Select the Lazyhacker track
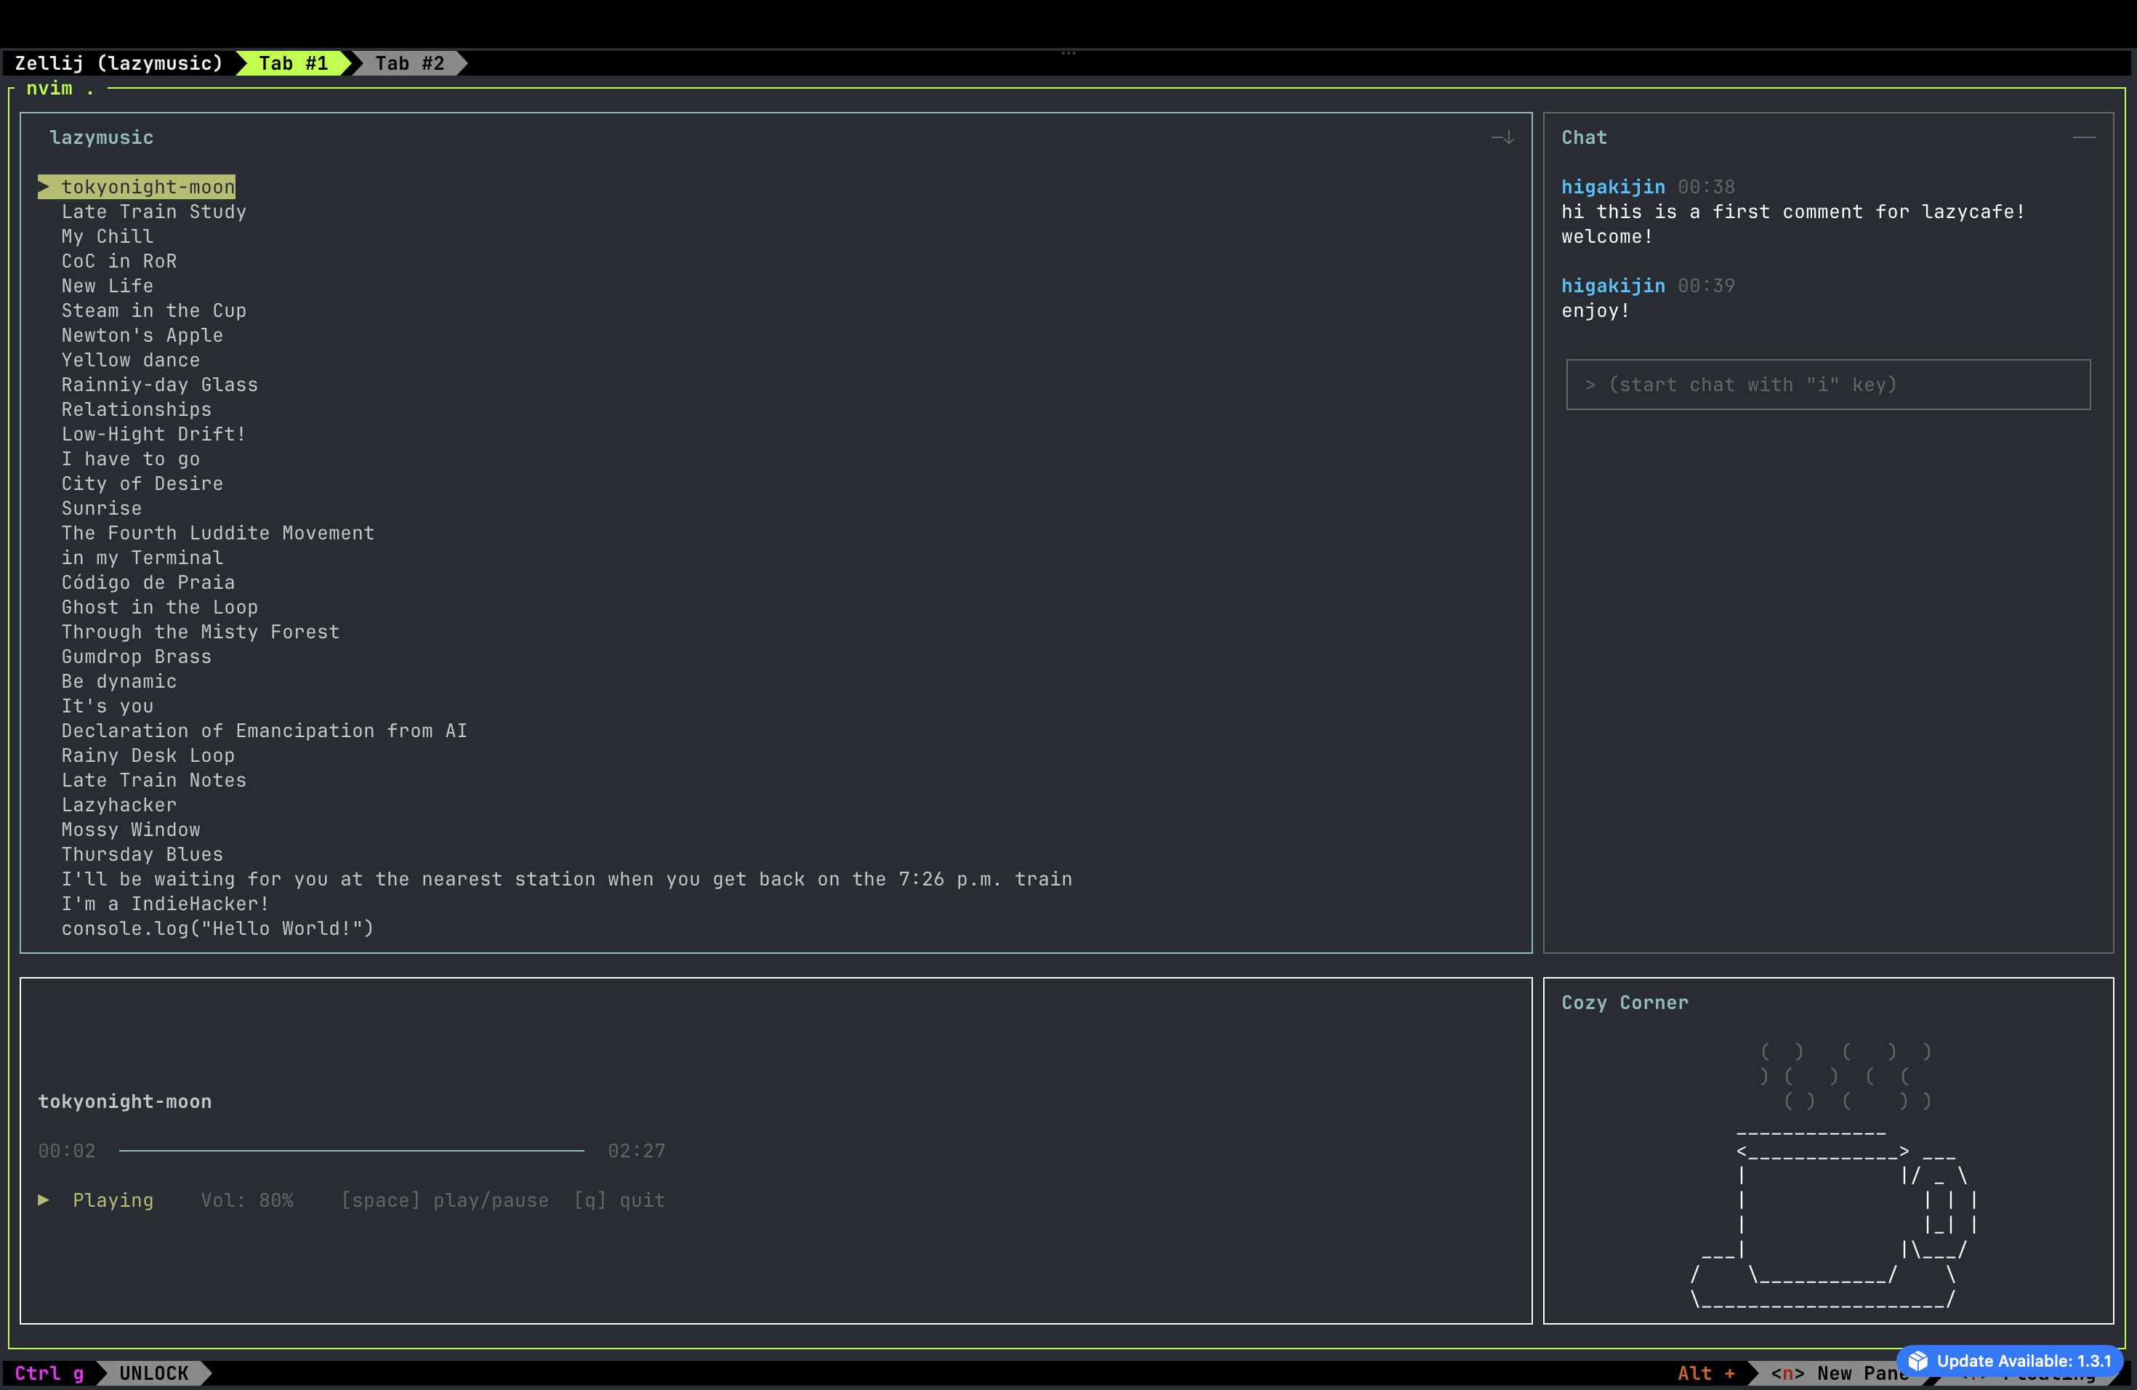 tap(118, 805)
